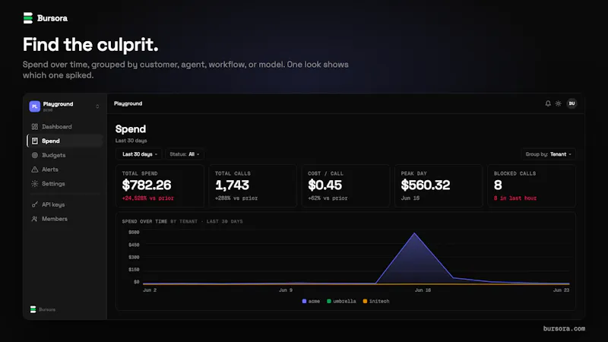Open Members menu item
Image resolution: width=608 pixels, height=342 pixels.
pyautogui.click(x=65, y=219)
